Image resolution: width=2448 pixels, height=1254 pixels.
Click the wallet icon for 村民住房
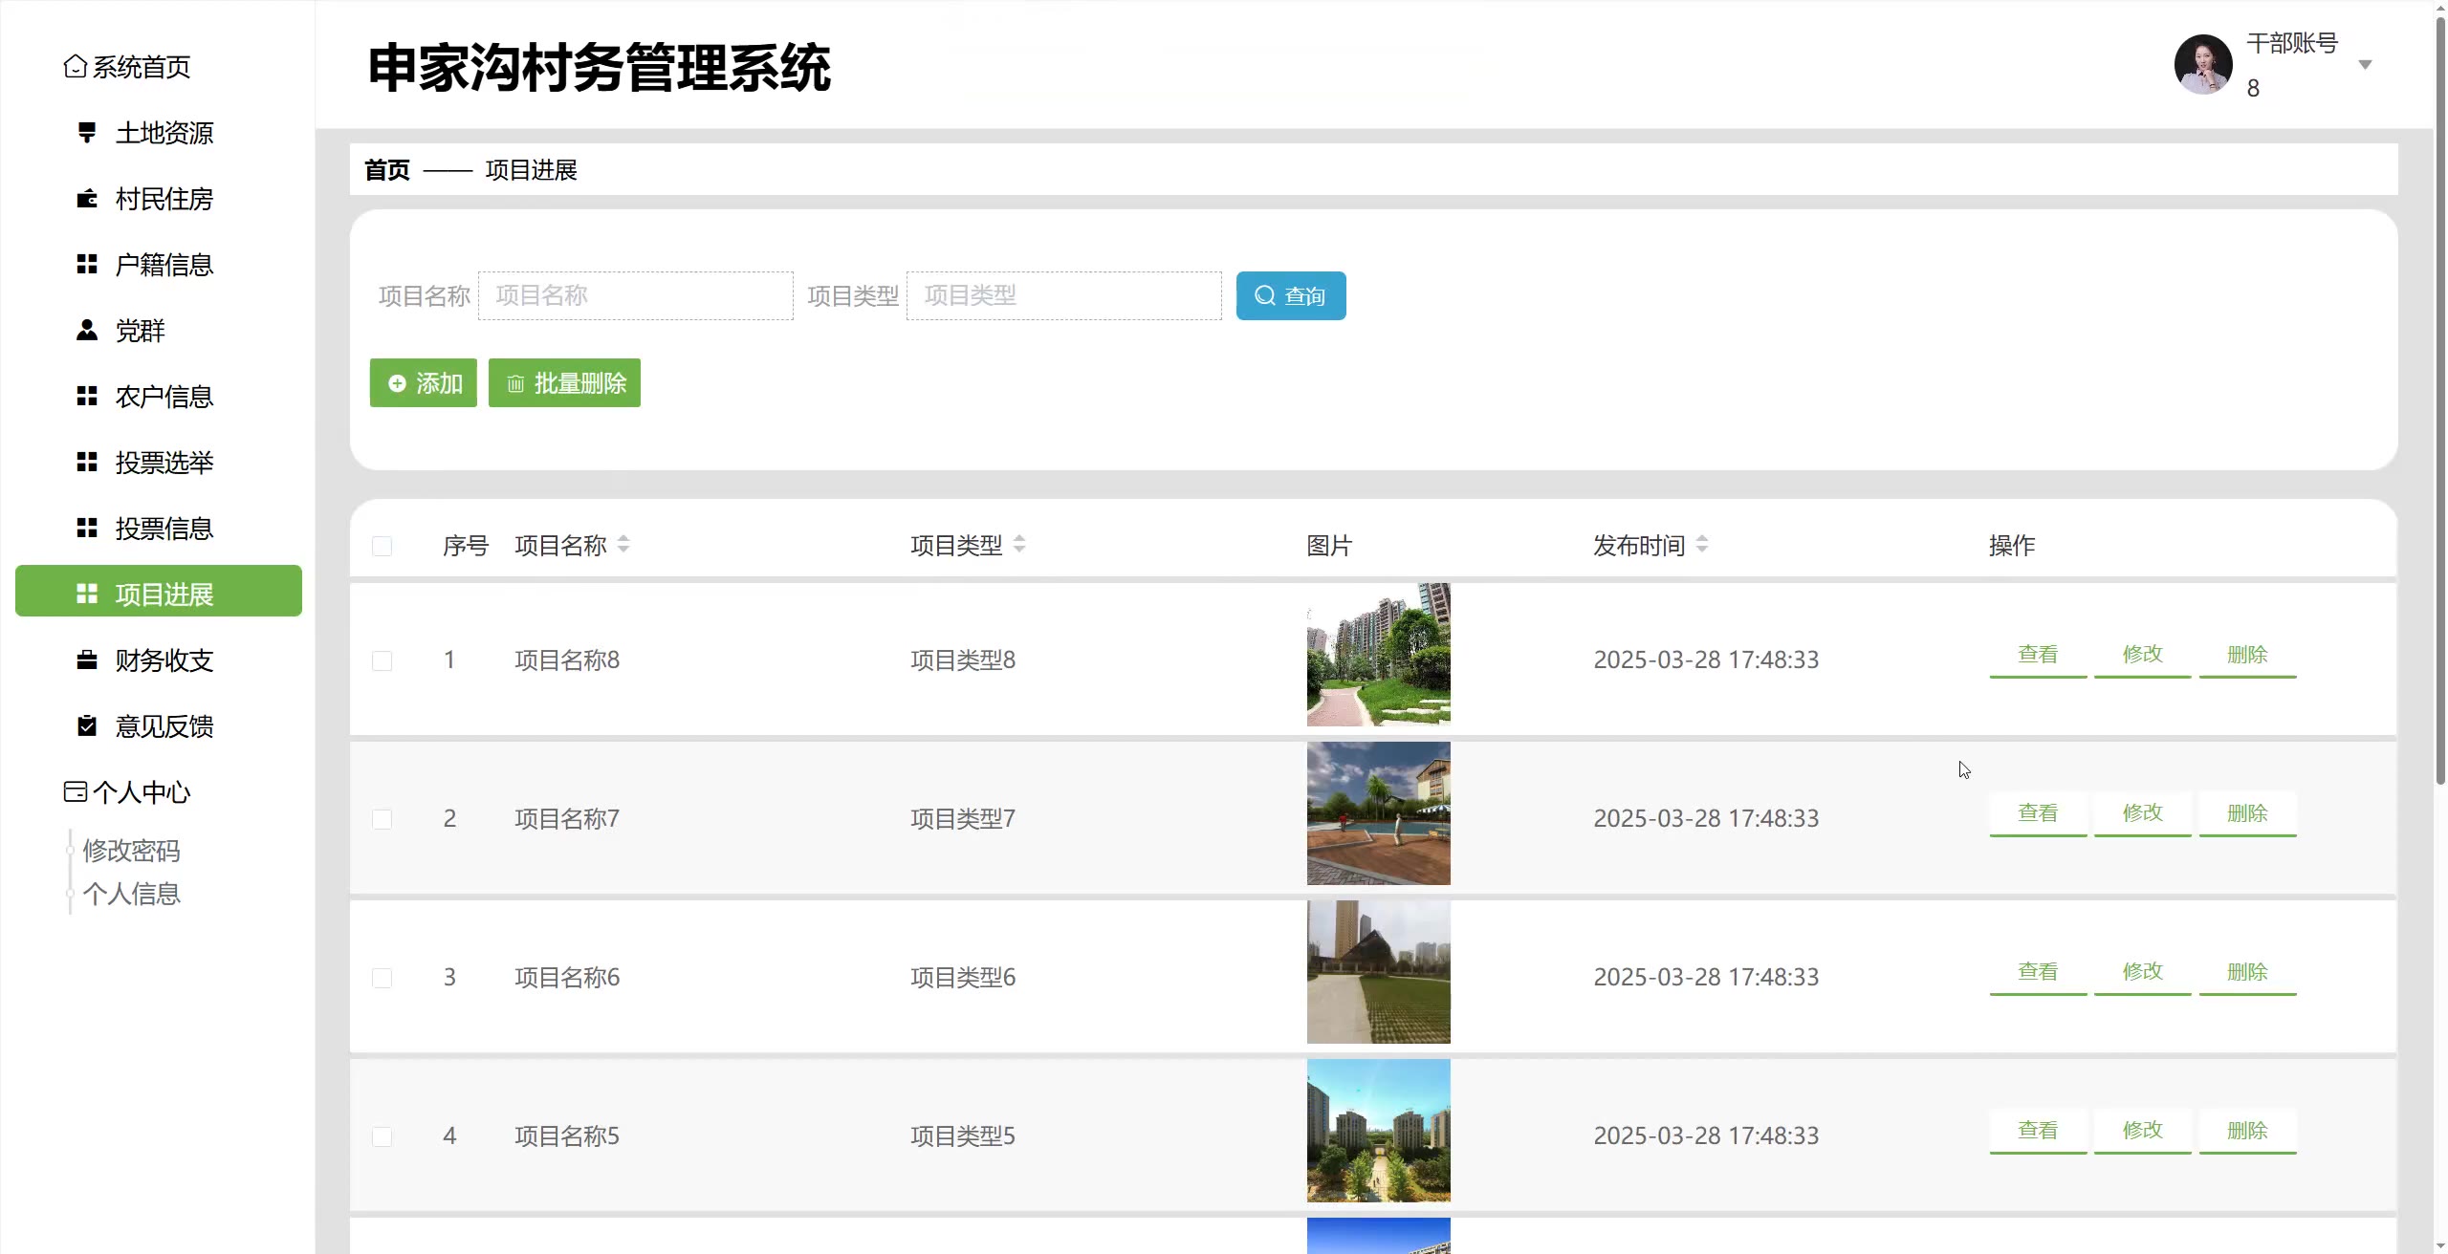pyautogui.click(x=87, y=199)
